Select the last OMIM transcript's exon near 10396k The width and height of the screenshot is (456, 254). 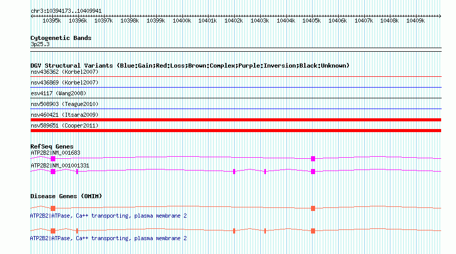[x=77, y=231]
